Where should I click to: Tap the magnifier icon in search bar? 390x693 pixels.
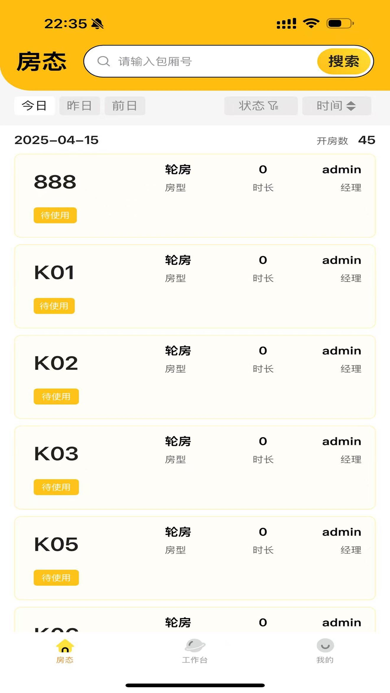coord(104,61)
